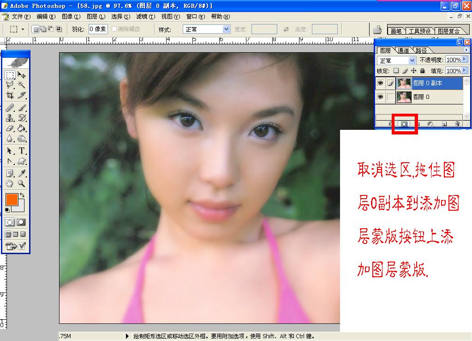Open the 选择 menu
The image size is (472, 341).
click(x=121, y=17)
